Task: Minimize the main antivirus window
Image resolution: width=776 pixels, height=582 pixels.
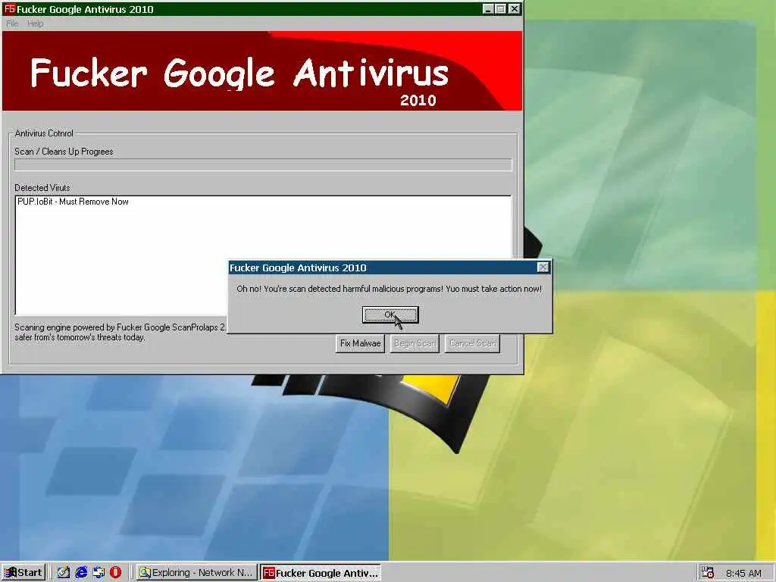Action: pyautogui.click(x=487, y=9)
